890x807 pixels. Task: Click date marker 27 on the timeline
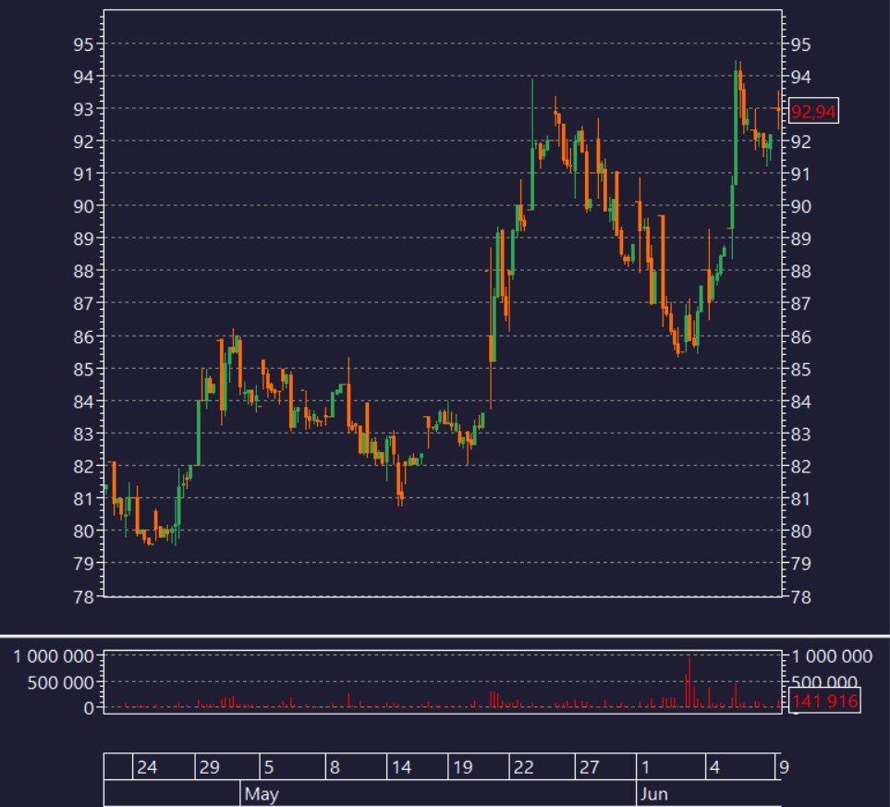(589, 767)
